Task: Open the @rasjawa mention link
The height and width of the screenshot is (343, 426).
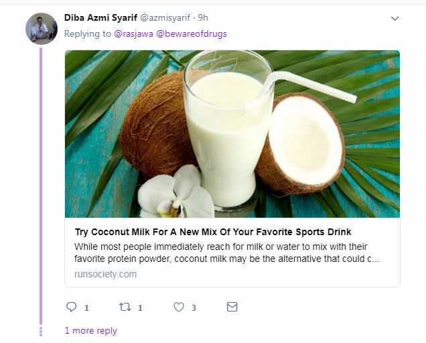Action: point(133,34)
